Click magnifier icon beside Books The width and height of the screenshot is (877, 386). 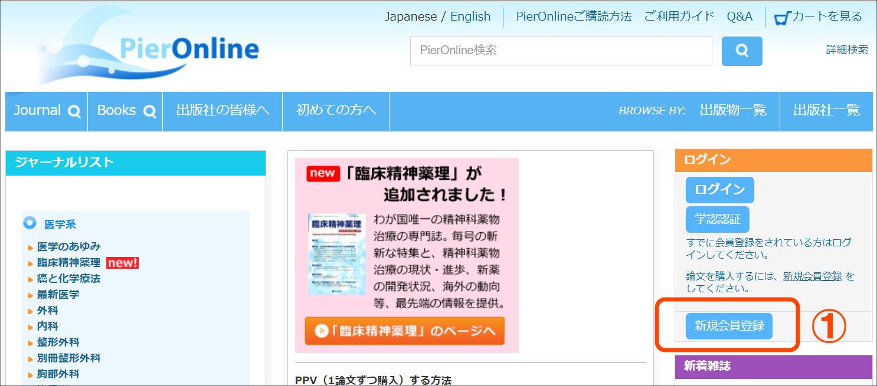[150, 111]
